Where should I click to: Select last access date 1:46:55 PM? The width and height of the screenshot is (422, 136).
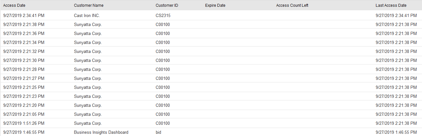coord(396,132)
